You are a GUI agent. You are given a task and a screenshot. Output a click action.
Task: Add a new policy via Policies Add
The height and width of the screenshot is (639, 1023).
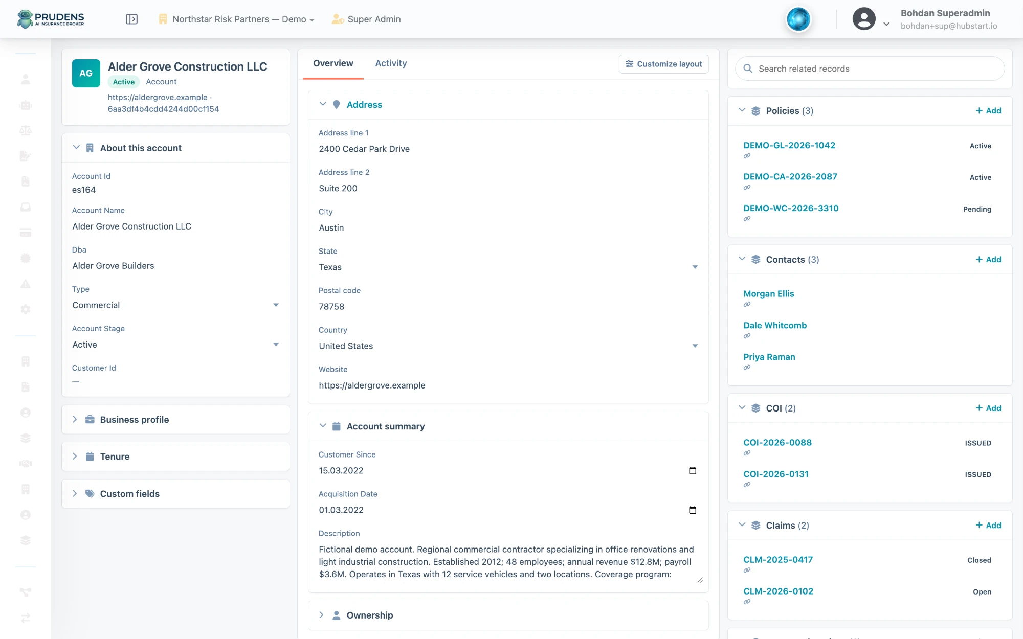988,111
